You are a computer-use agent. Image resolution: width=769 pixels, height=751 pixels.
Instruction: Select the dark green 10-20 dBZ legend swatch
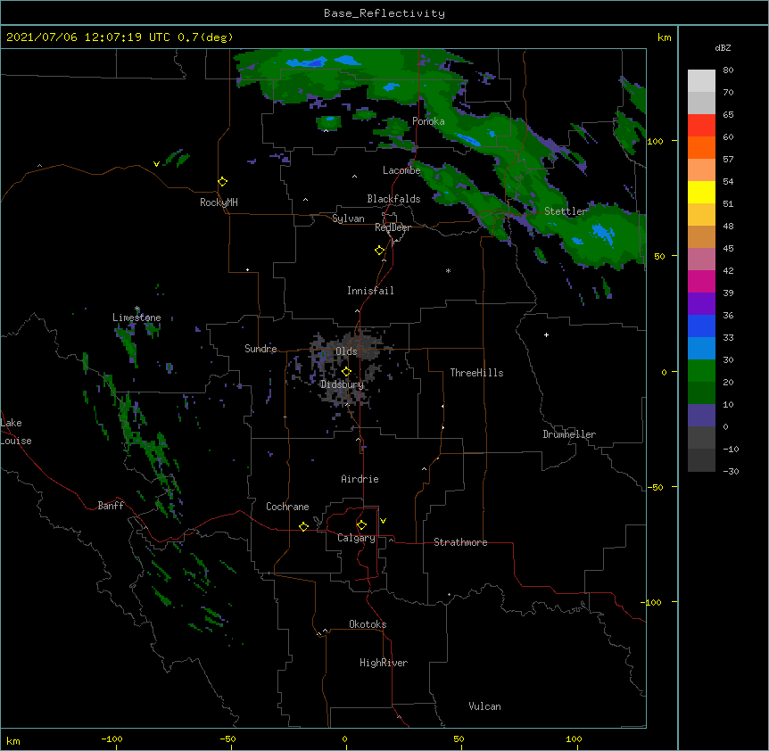pyautogui.click(x=701, y=393)
